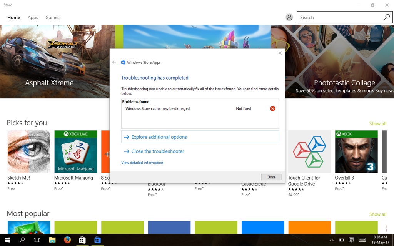This screenshot has height=246, width=394.
Task: Click the Troubleshooting has completed heading
Action: [x=155, y=78]
